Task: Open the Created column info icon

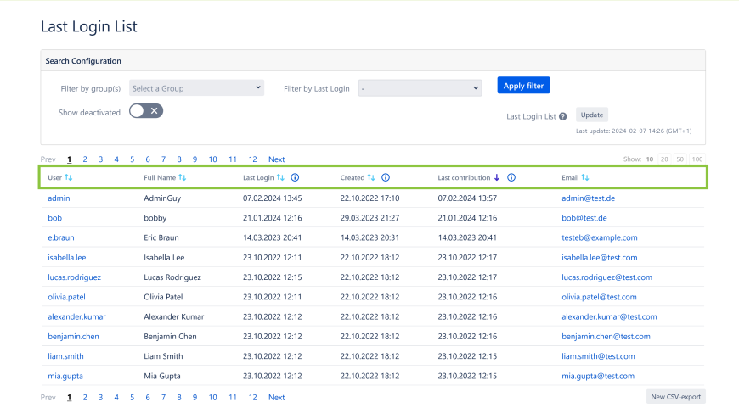Action: coord(386,178)
